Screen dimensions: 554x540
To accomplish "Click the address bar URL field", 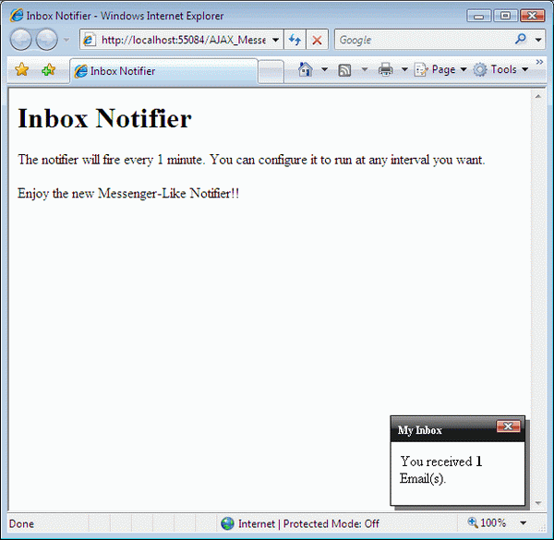I will pyautogui.click(x=183, y=40).
